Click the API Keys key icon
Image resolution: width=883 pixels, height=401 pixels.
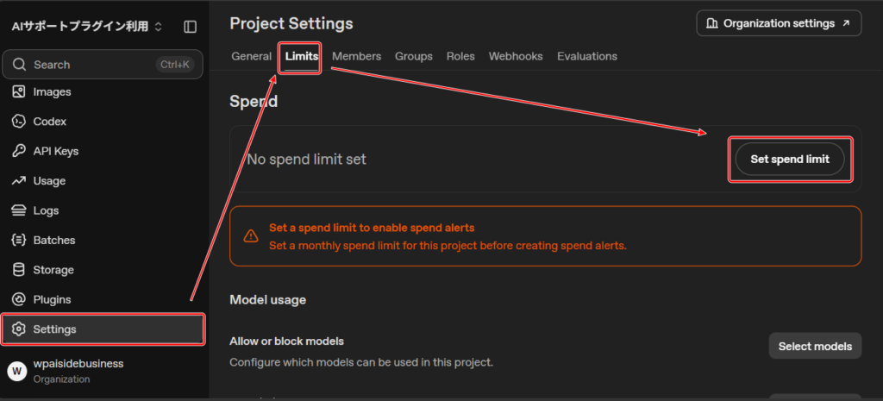[19, 151]
